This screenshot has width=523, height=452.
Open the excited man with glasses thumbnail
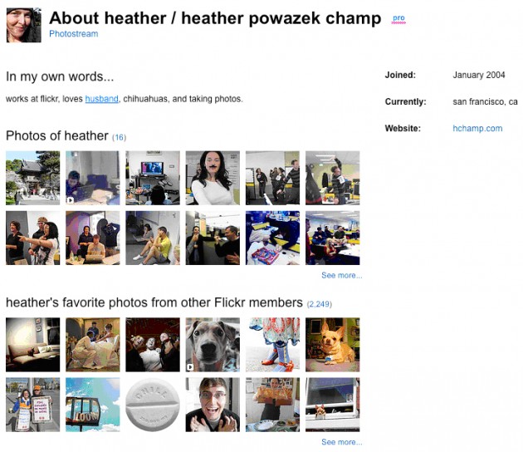pyautogui.click(x=213, y=405)
